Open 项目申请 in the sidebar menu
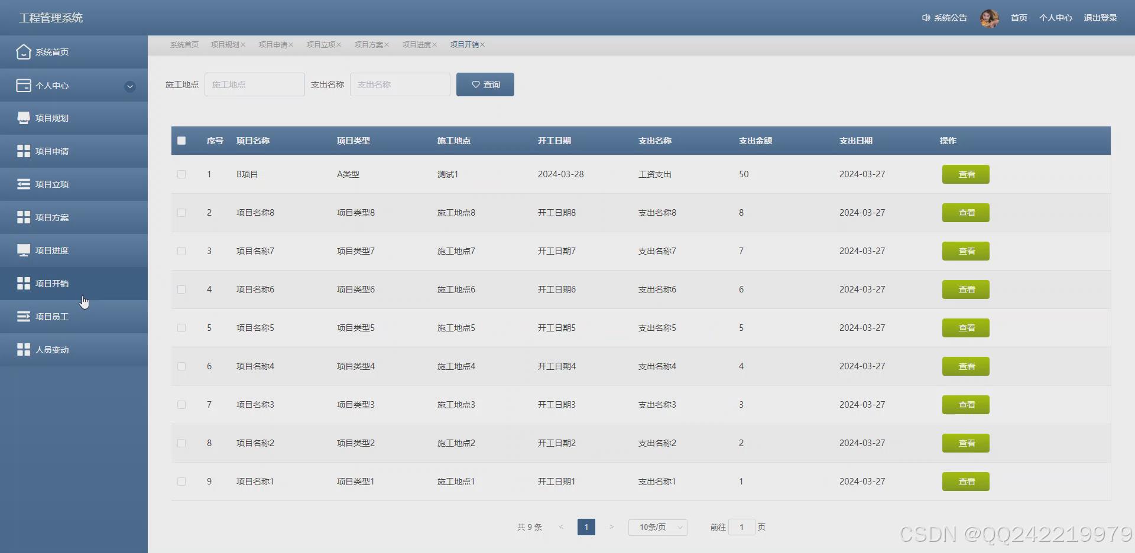The width and height of the screenshot is (1135, 553). [x=51, y=151]
